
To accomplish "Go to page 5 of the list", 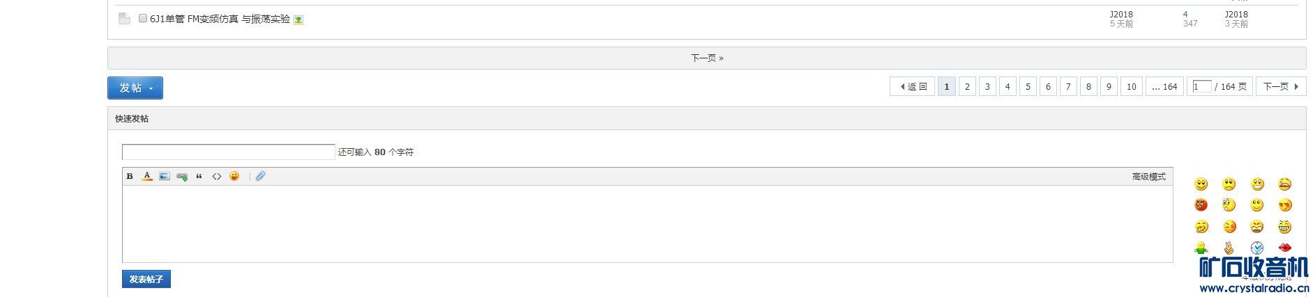I will click(x=1028, y=87).
